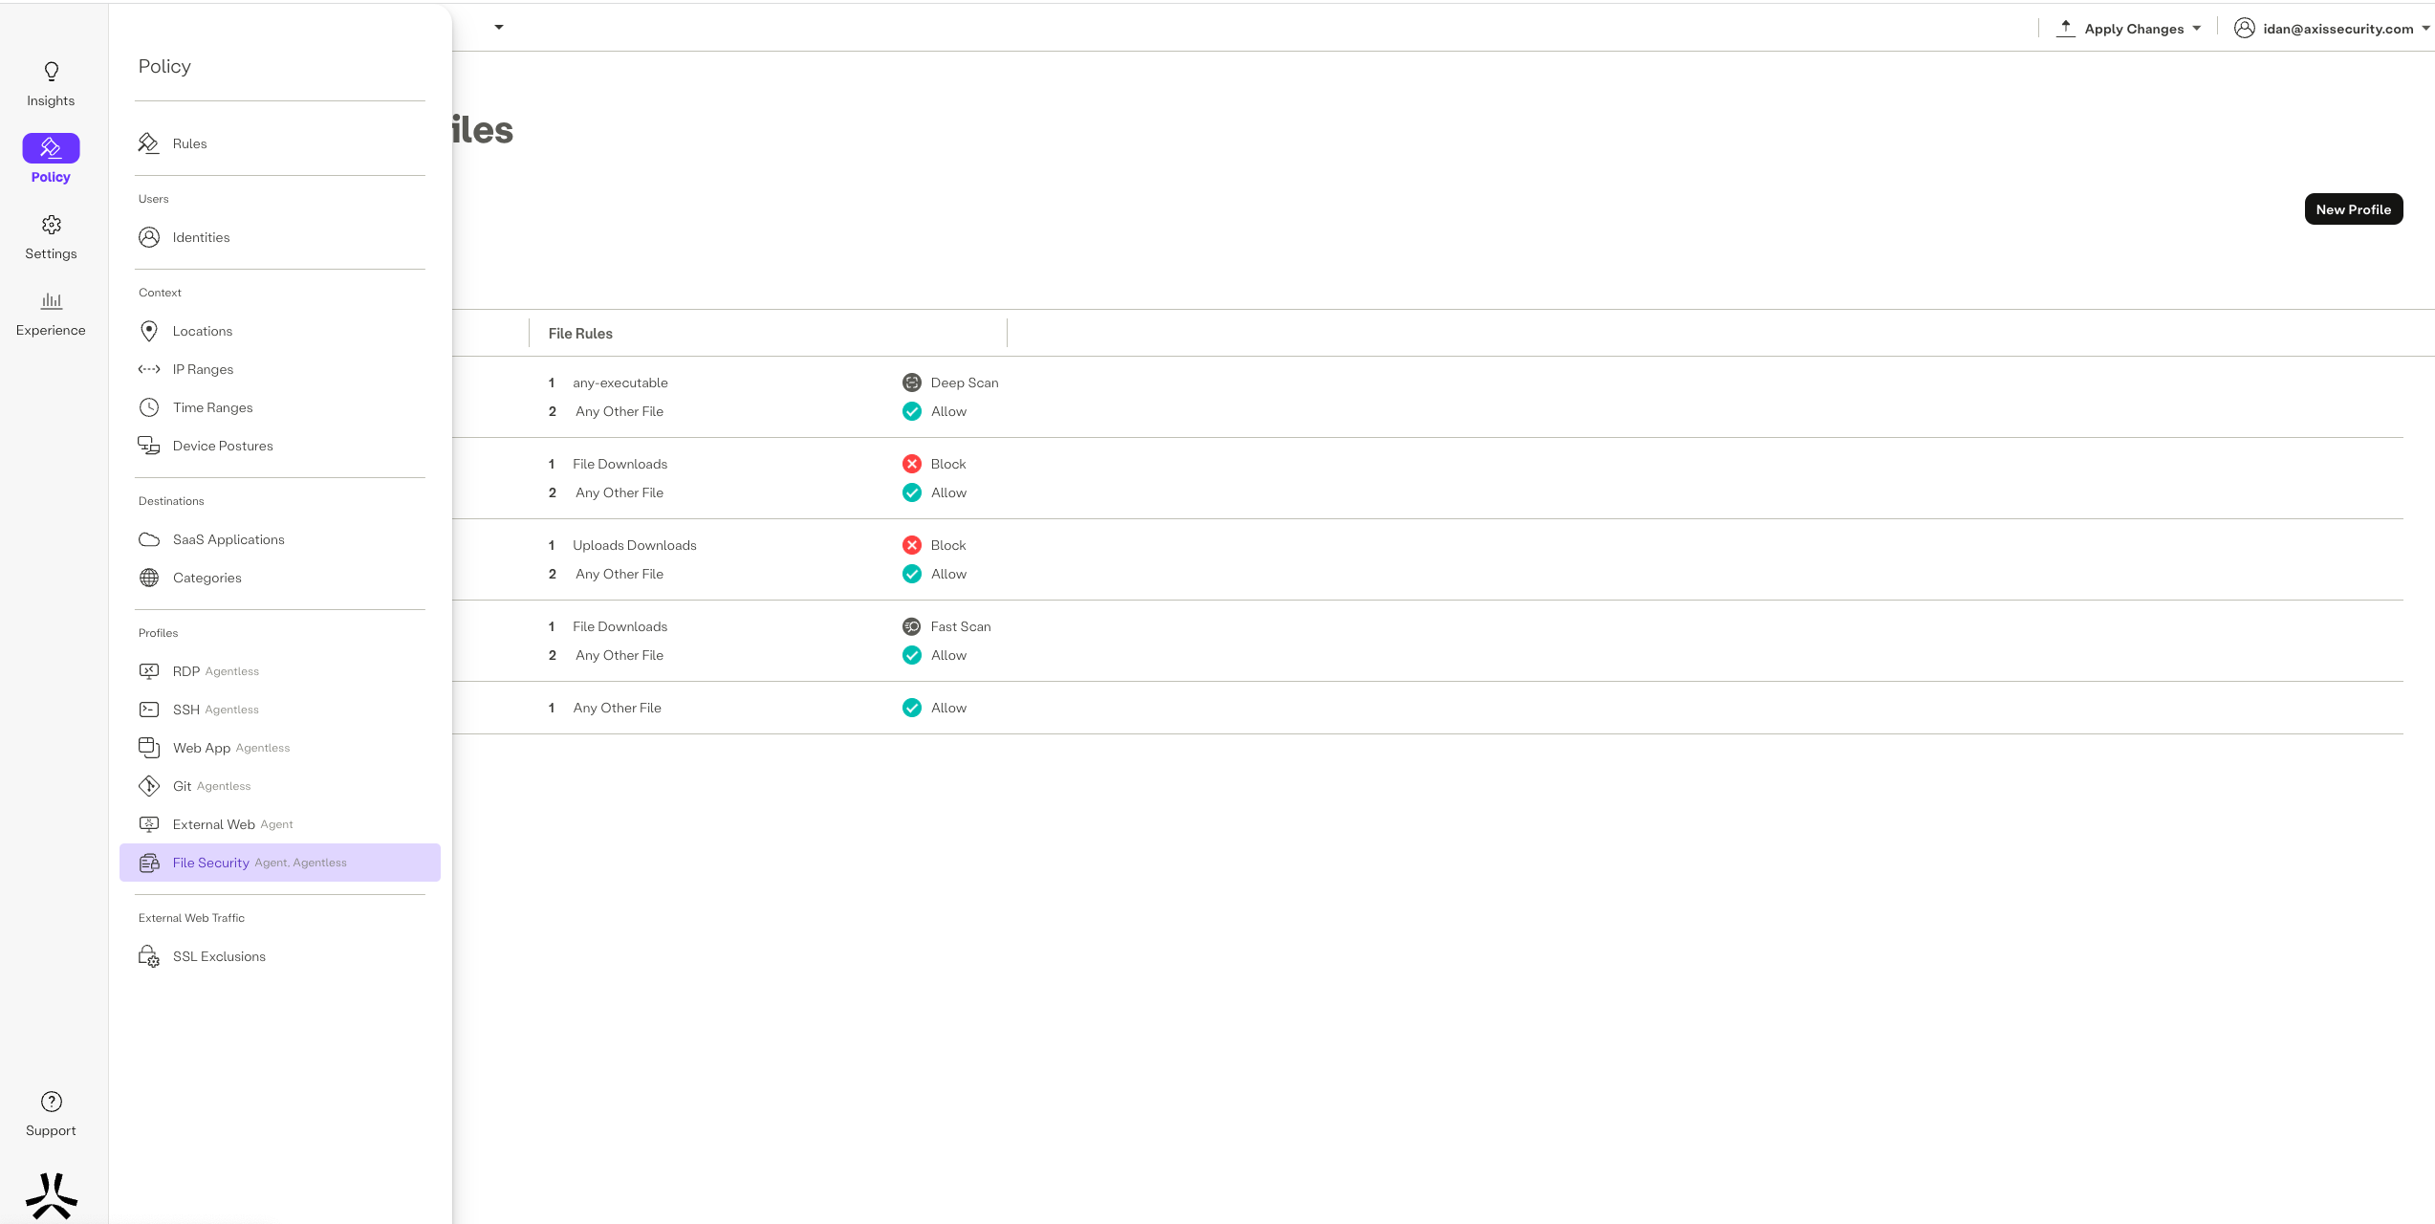Click the Device Postures entry
This screenshot has height=1224, width=2435.
click(223, 446)
